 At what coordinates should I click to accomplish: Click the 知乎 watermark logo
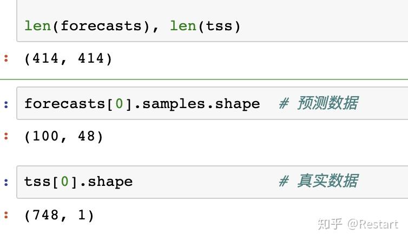[x=330, y=224]
